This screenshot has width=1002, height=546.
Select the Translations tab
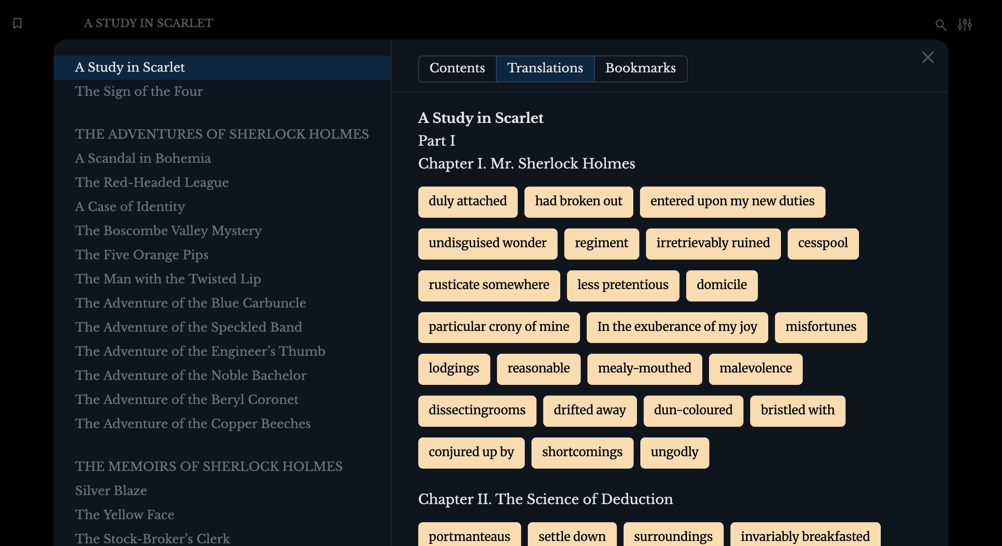point(545,68)
